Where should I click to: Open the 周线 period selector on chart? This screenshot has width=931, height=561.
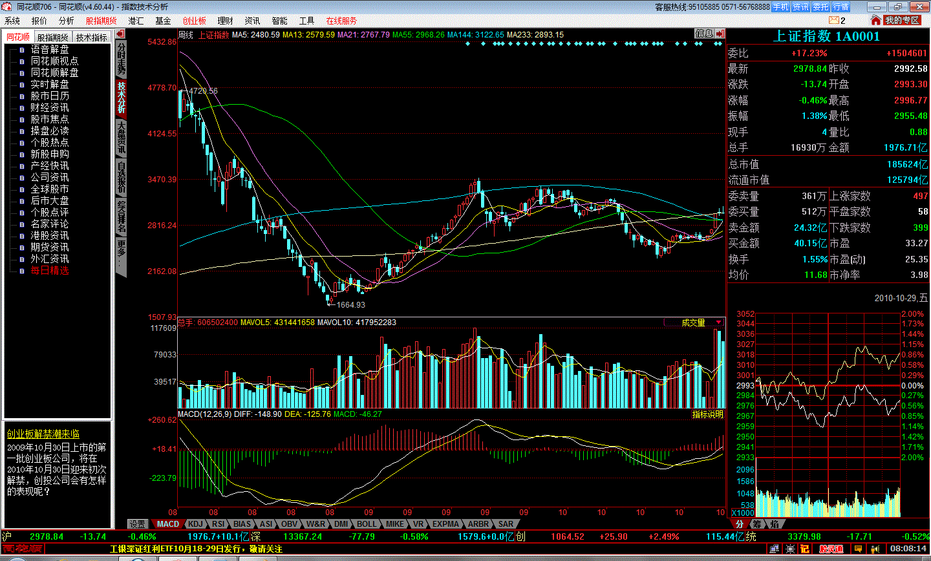(186, 35)
